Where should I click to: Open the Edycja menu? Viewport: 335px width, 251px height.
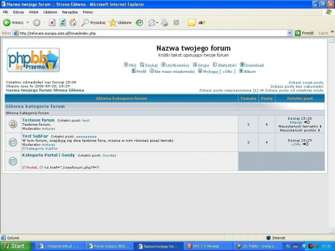[18, 12]
